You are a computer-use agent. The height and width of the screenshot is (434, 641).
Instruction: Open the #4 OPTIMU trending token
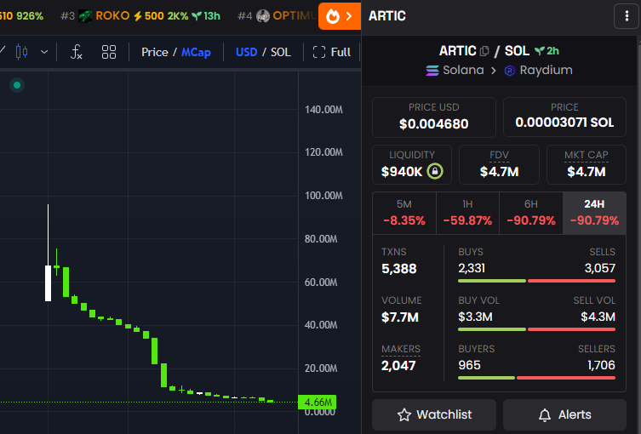coord(277,16)
